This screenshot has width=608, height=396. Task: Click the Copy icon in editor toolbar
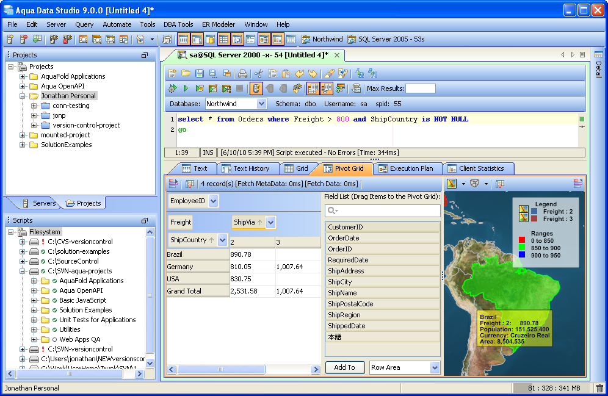pos(272,73)
